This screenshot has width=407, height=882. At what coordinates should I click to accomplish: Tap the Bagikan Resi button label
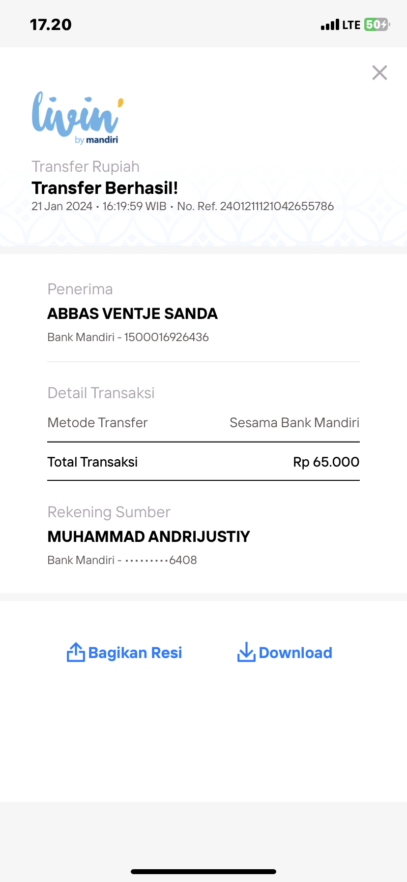[135, 653]
